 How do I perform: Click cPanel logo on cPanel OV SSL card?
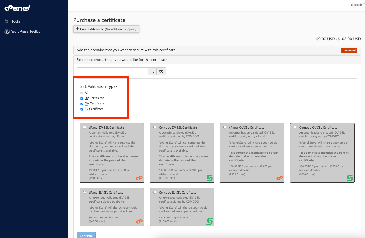pyautogui.click(x=280, y=178)
